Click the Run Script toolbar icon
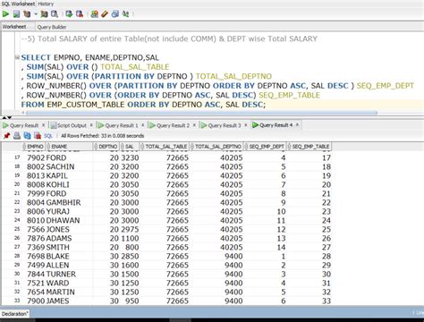 point(16,13)
